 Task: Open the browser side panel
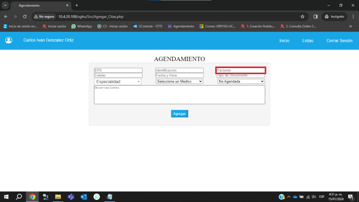pyautogui.click(x=316, y=16)
